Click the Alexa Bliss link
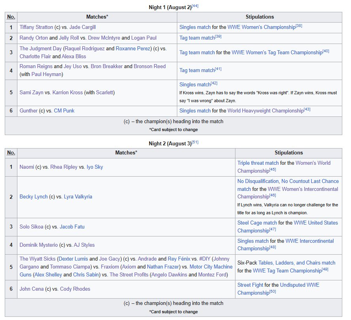The width and height of the screenshot is (351, 320). coord(74,57)
